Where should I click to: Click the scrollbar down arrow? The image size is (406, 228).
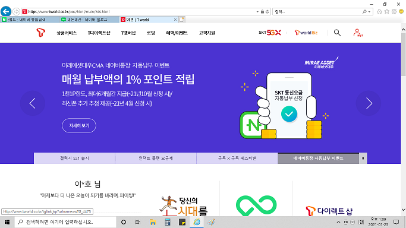[x=404, y=210]
